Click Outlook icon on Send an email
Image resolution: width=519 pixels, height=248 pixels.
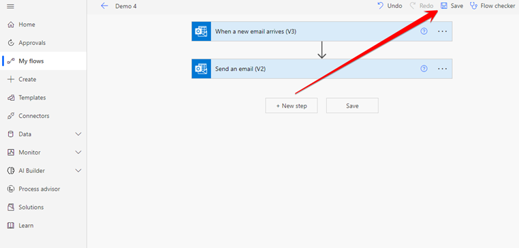201,69
